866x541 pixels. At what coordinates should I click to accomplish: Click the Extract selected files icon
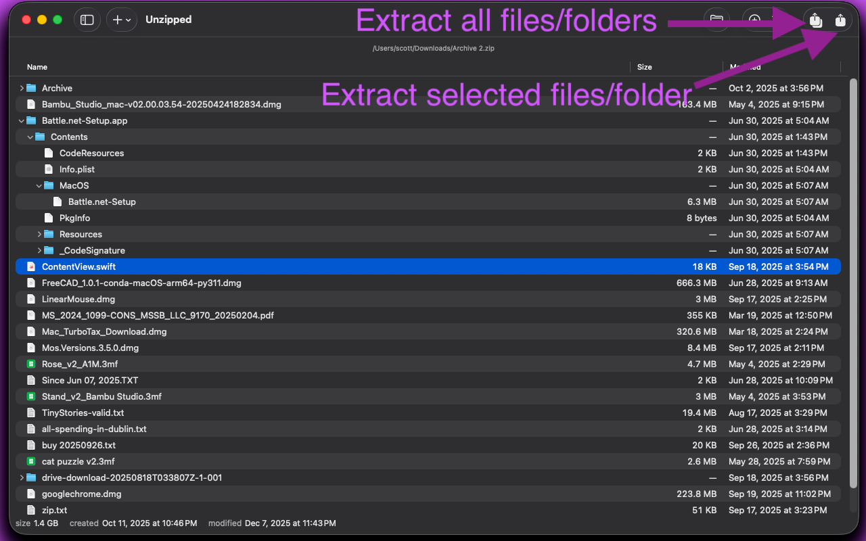tap(840, 20)
